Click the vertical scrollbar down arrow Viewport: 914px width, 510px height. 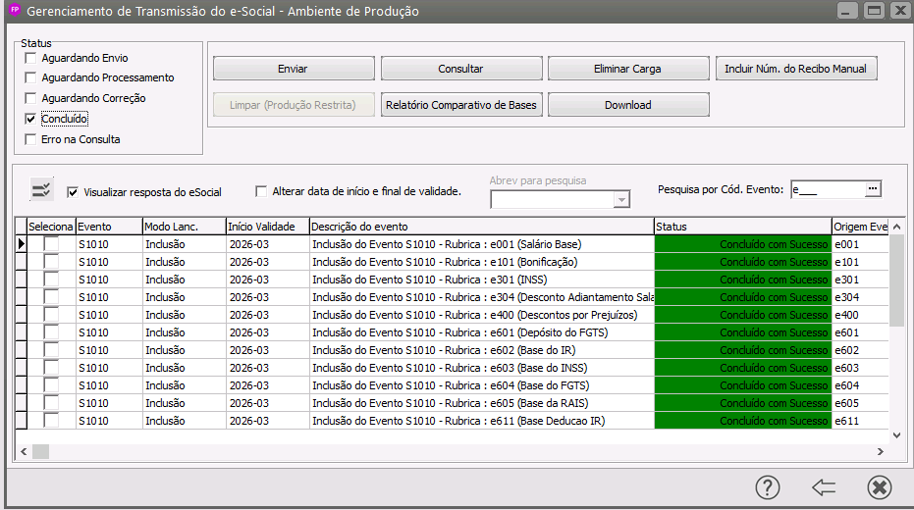click(896, 434)
